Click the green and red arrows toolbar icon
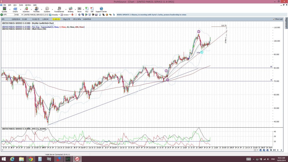Viewport: 288px width, 162px height. (110, 15)
